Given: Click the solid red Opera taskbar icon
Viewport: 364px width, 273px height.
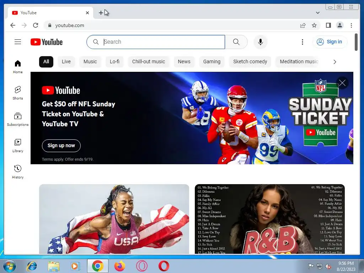Looking at the screenshot, I should 164,266.
